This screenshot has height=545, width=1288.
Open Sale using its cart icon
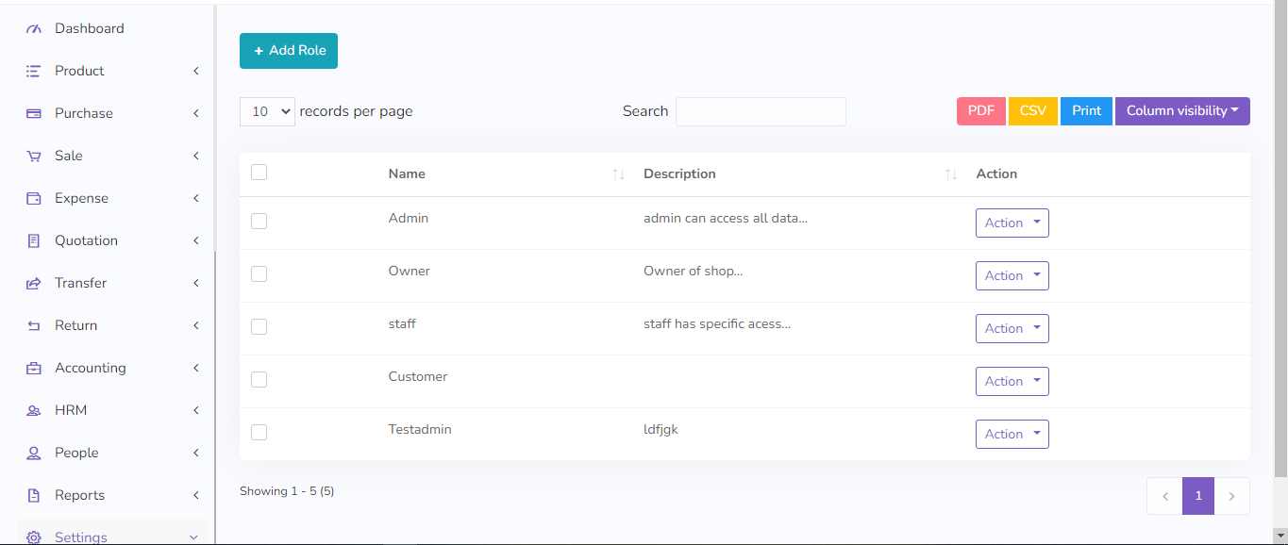(32, 155)
